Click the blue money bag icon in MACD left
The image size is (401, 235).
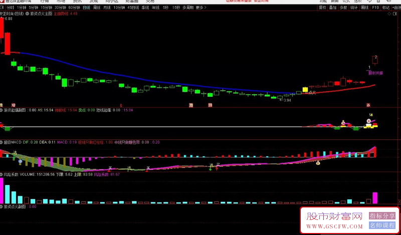pyautogui.click(x=20, y=161)
